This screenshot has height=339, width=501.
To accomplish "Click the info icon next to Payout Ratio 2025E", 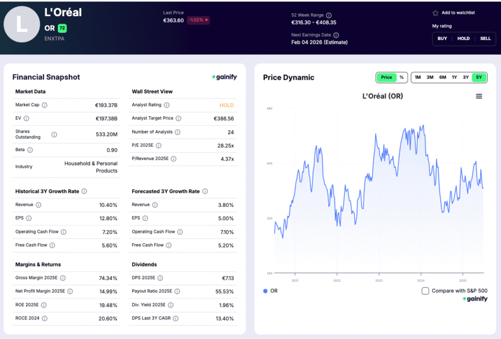I will point(177,291).
